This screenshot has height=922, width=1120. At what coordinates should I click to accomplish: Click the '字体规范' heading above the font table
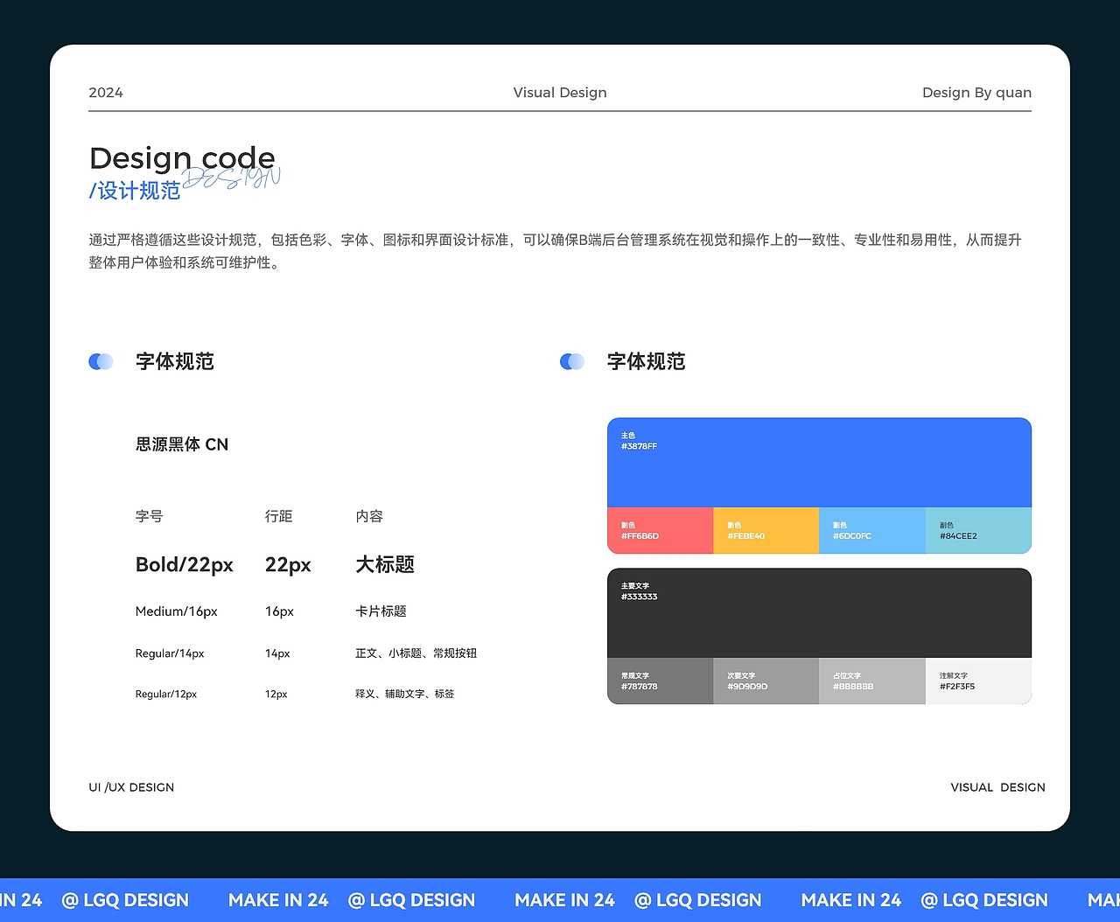(175, 361)
